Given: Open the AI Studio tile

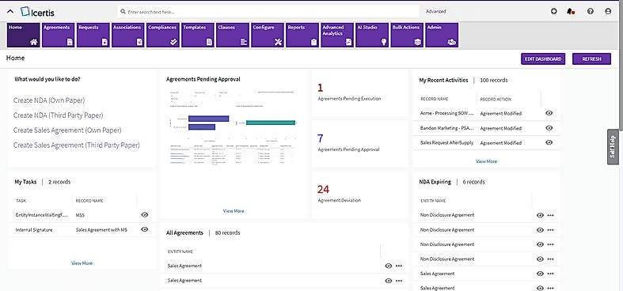Looking at the screenshot, I should [x=372, y=35].
